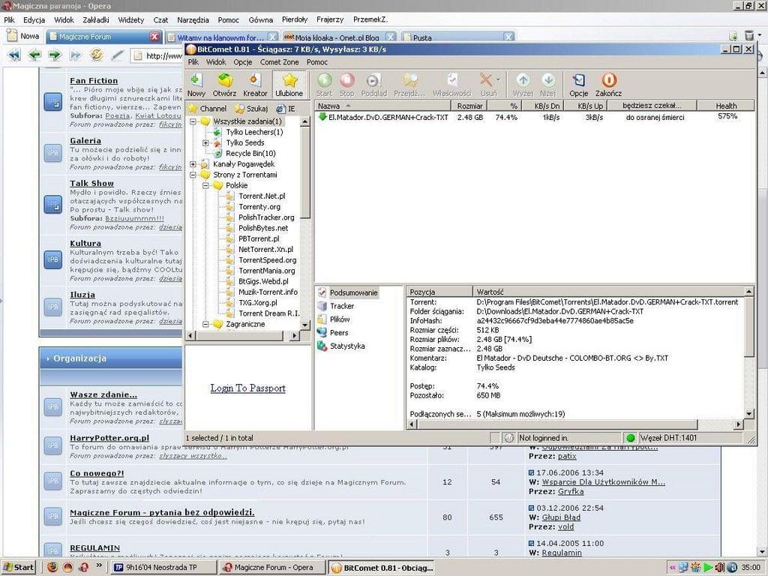Select Torrent.Net.pl in the tree
Image resolution: width=768 pixels, height=576 pixels.
pos(262,196)
